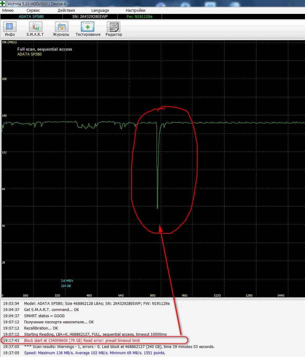This screenshot has height=357, width=305.
Task: Click the SN: 2K432928EEWP serial field
Action: [x=90, y=17]
